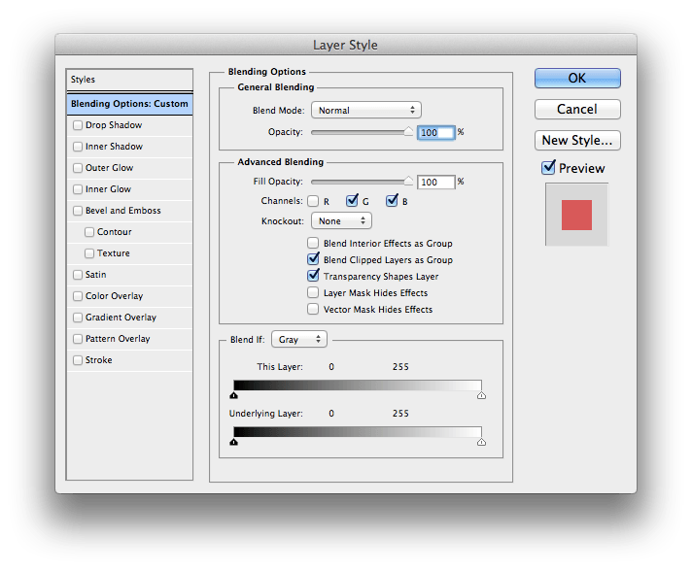The width and height of the screenshot is (692, 570).
Task: Enable the Bevel and Emboss checkbox
Action: tap(78, 211)
